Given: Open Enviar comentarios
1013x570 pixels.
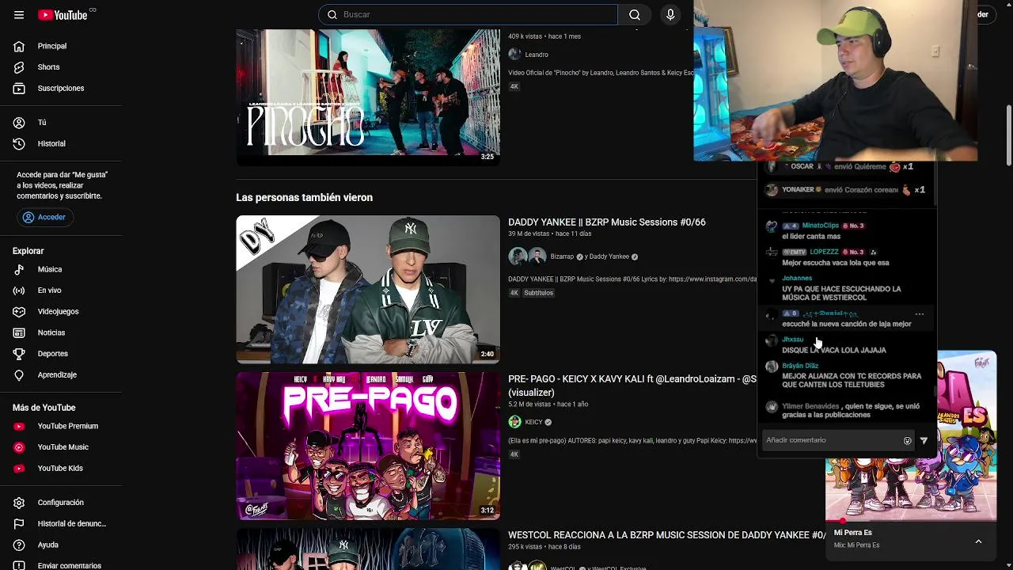Looking at the screenshot, I should [x=61, y=565].
